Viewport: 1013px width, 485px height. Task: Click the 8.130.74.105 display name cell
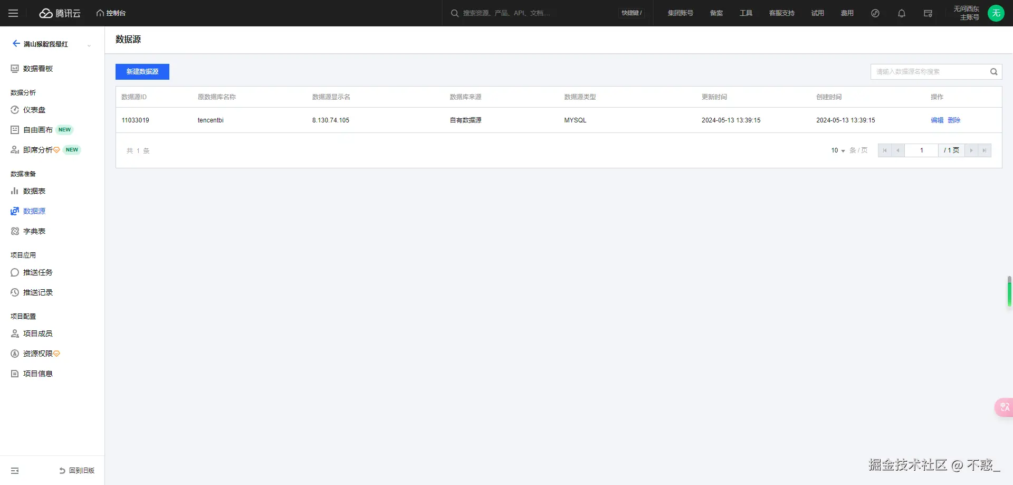(331, 120)
